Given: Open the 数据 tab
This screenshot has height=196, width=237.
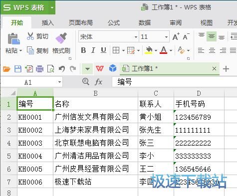Looking at the screenshot, I should pyautogui.click(x=145, y=23).
